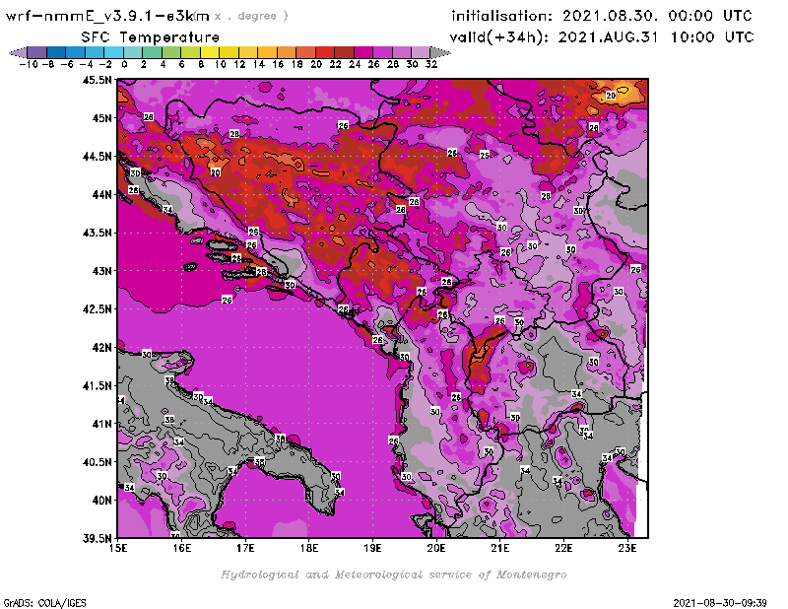Image resolution: width=788 pixels, height=609 pixels.
Task: Click the 'initialisation: 2021.08.30. 00:00 UTC' line
Action: click(602, 16)
